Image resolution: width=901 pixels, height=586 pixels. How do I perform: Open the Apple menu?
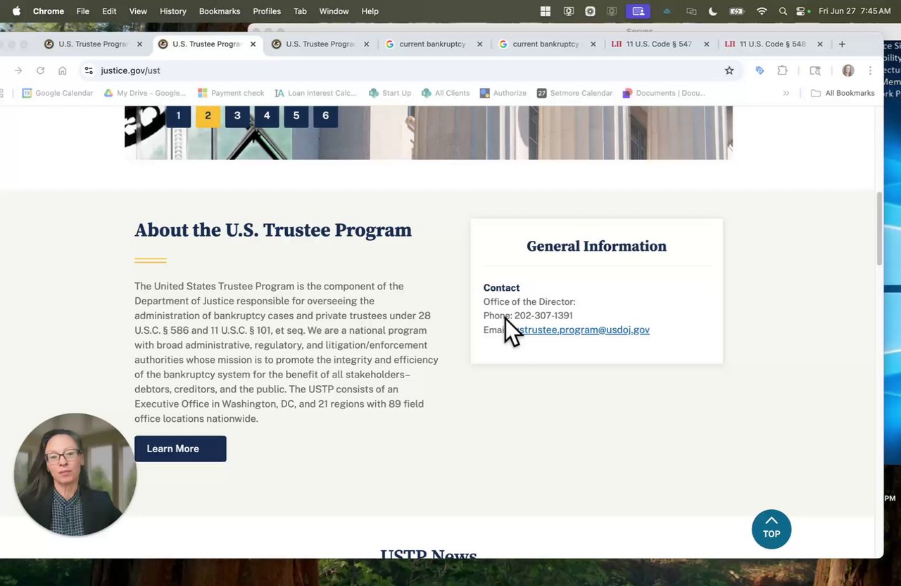coord(16,11)
